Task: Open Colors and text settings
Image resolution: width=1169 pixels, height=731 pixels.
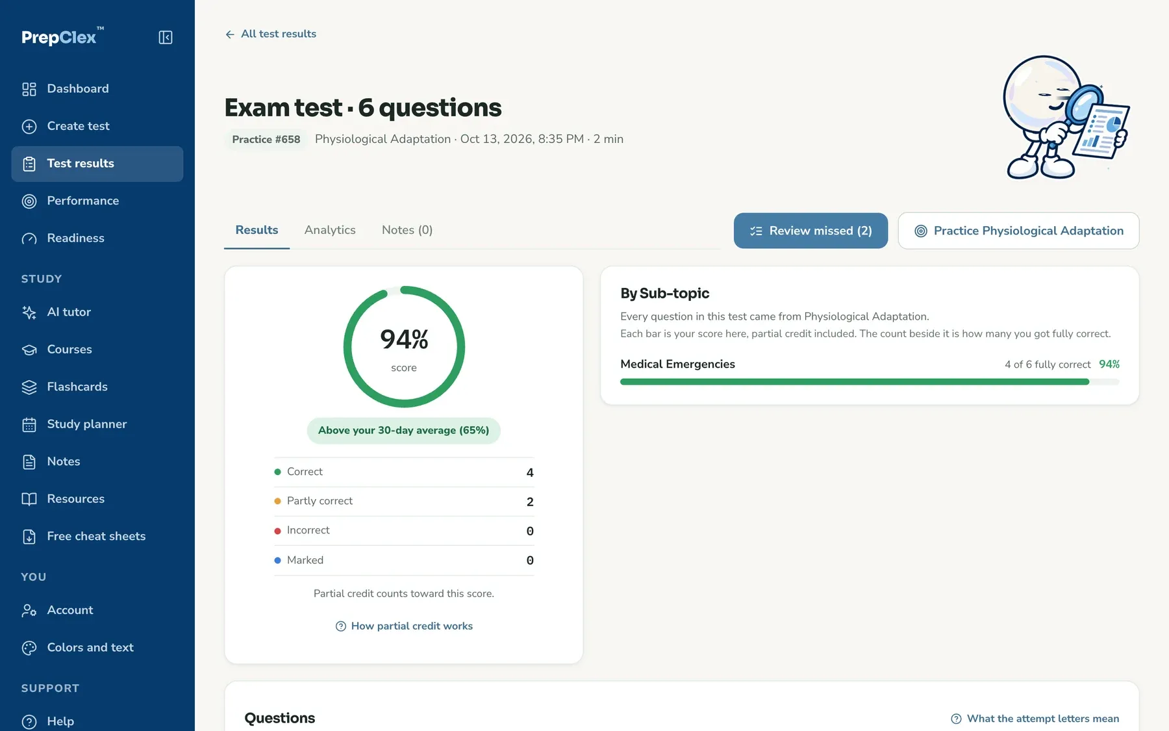Action: point(97,648)
